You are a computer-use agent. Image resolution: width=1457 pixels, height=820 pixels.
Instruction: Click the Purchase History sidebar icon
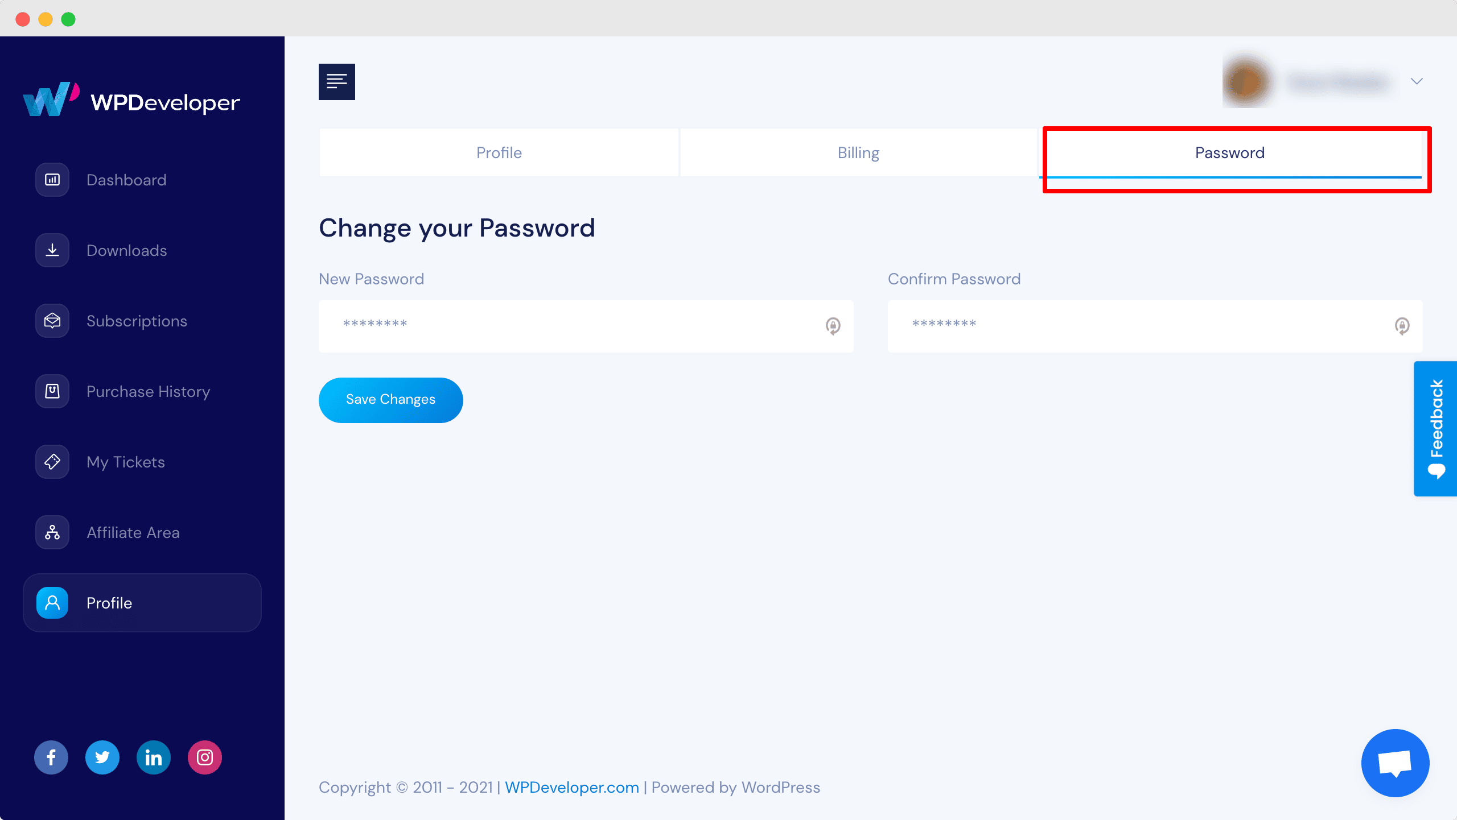(52, 391)
